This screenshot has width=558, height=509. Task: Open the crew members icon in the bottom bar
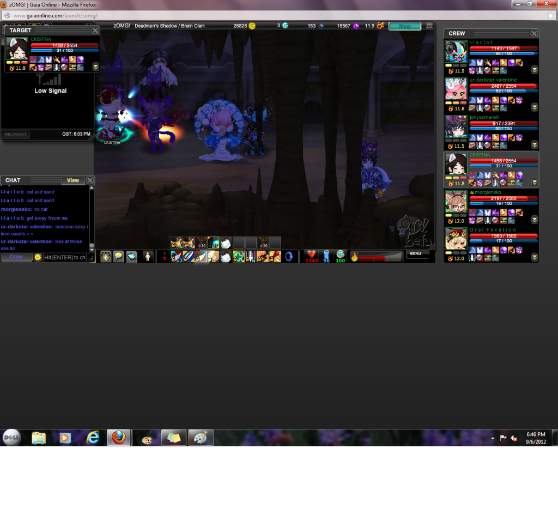coord(106,257)
